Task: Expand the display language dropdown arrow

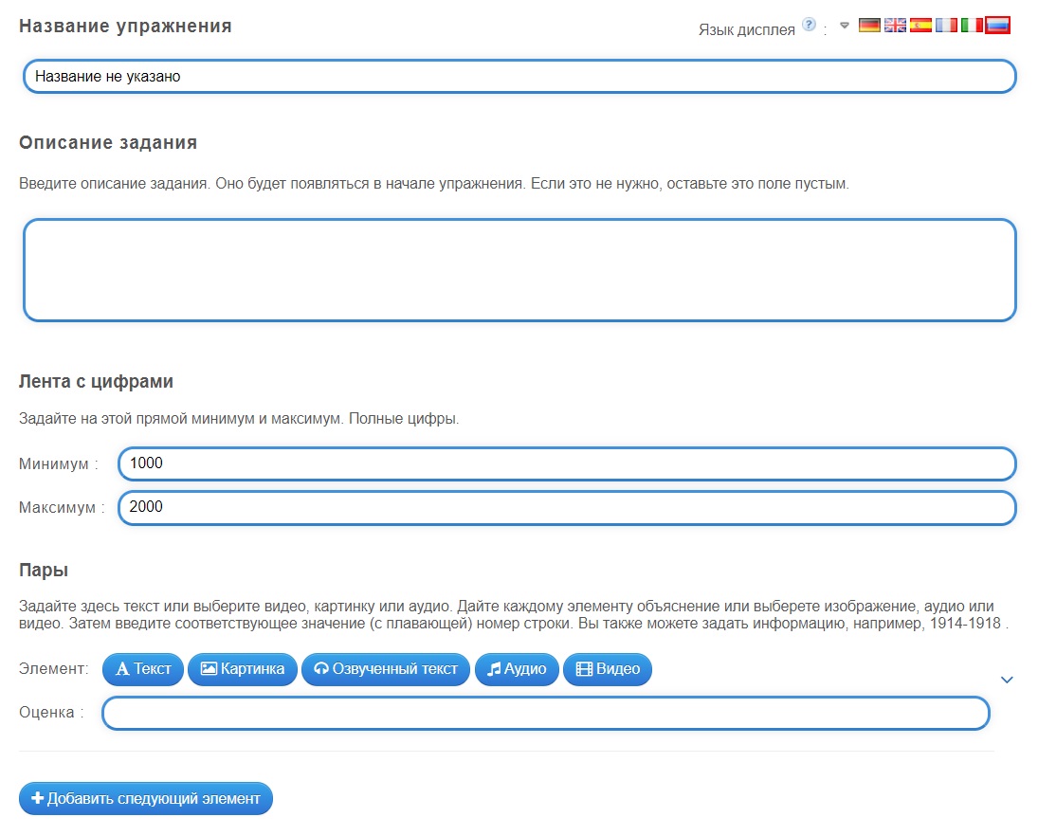Action: tap(844, 26)
